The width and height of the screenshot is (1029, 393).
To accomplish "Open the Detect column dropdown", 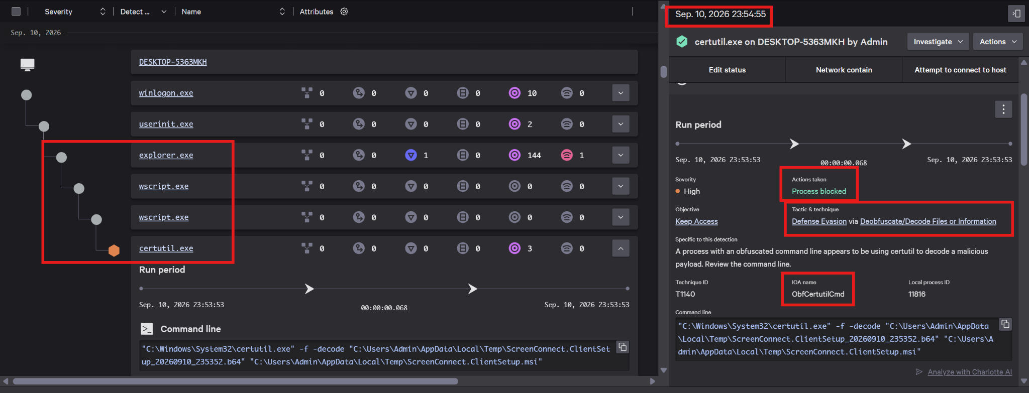I will (164, 12).
